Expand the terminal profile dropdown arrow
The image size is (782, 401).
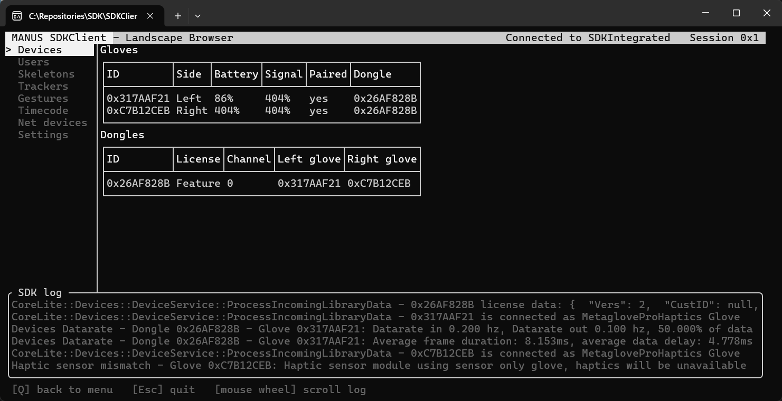pos(197,16)
